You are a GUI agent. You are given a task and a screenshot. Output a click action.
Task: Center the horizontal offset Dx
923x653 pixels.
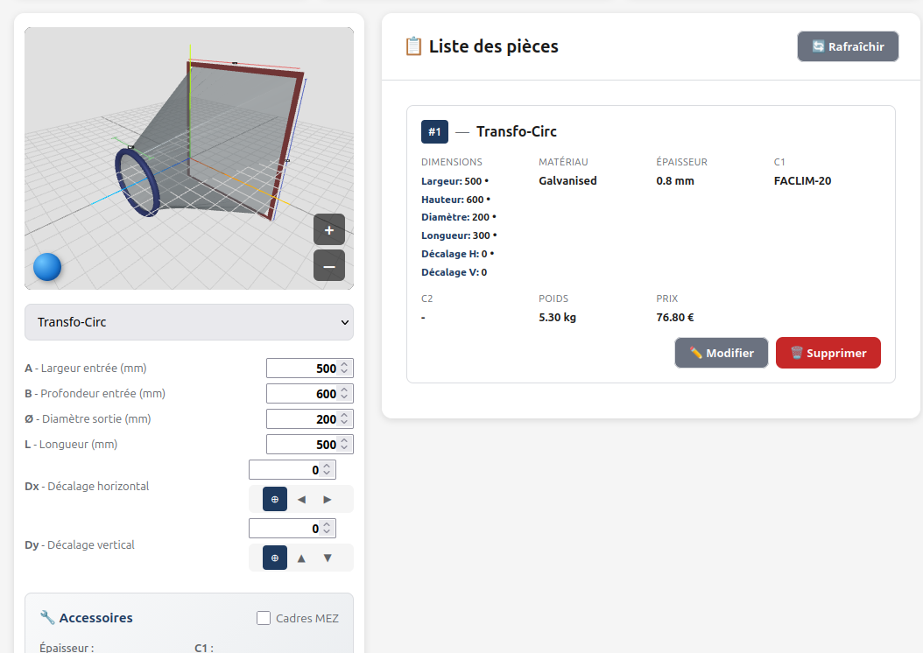pyautogui.click(x=275, y=499)
